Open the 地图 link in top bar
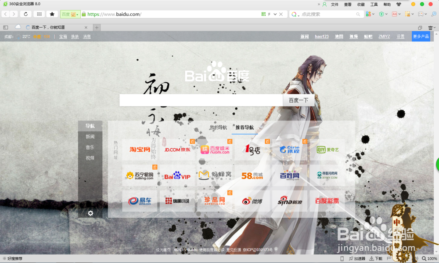This screenshot has height=263, width=439. click(x=339, y=37)
